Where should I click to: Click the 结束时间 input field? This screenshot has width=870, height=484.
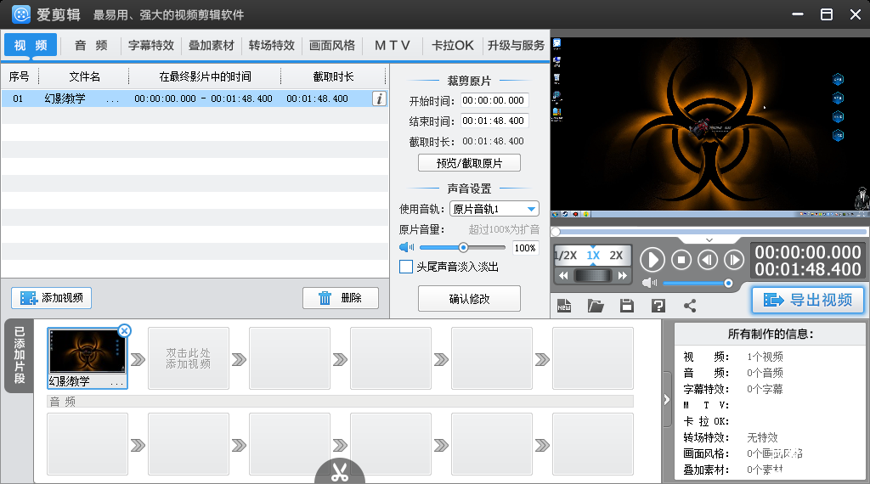pos(494,121)
